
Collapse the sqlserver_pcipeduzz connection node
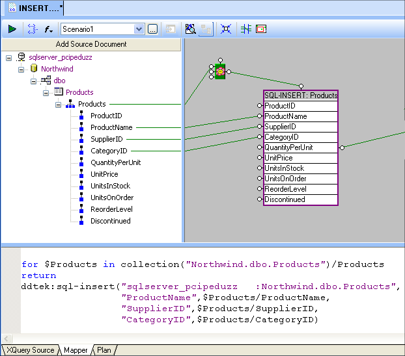(8, 58)
